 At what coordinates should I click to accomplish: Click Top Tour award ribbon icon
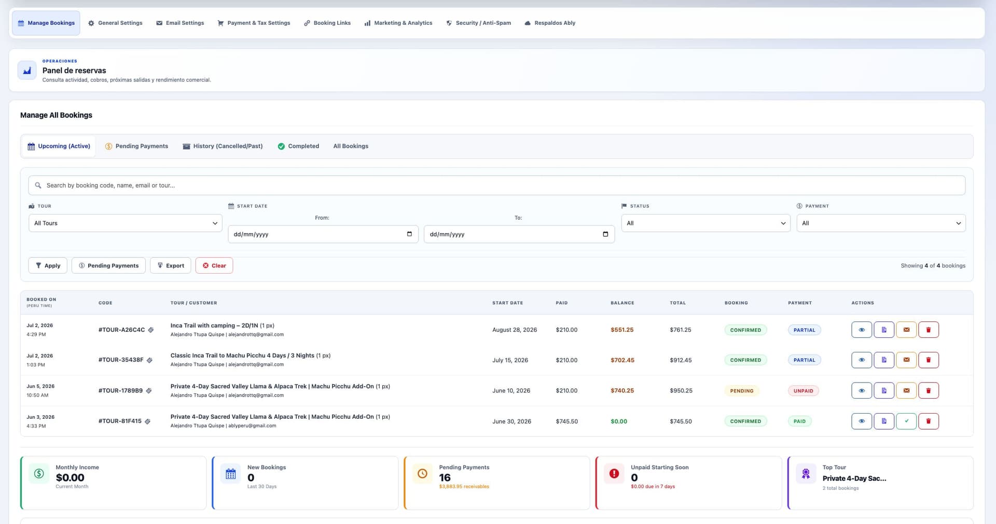pyautogui.click(x=806, y=473)
